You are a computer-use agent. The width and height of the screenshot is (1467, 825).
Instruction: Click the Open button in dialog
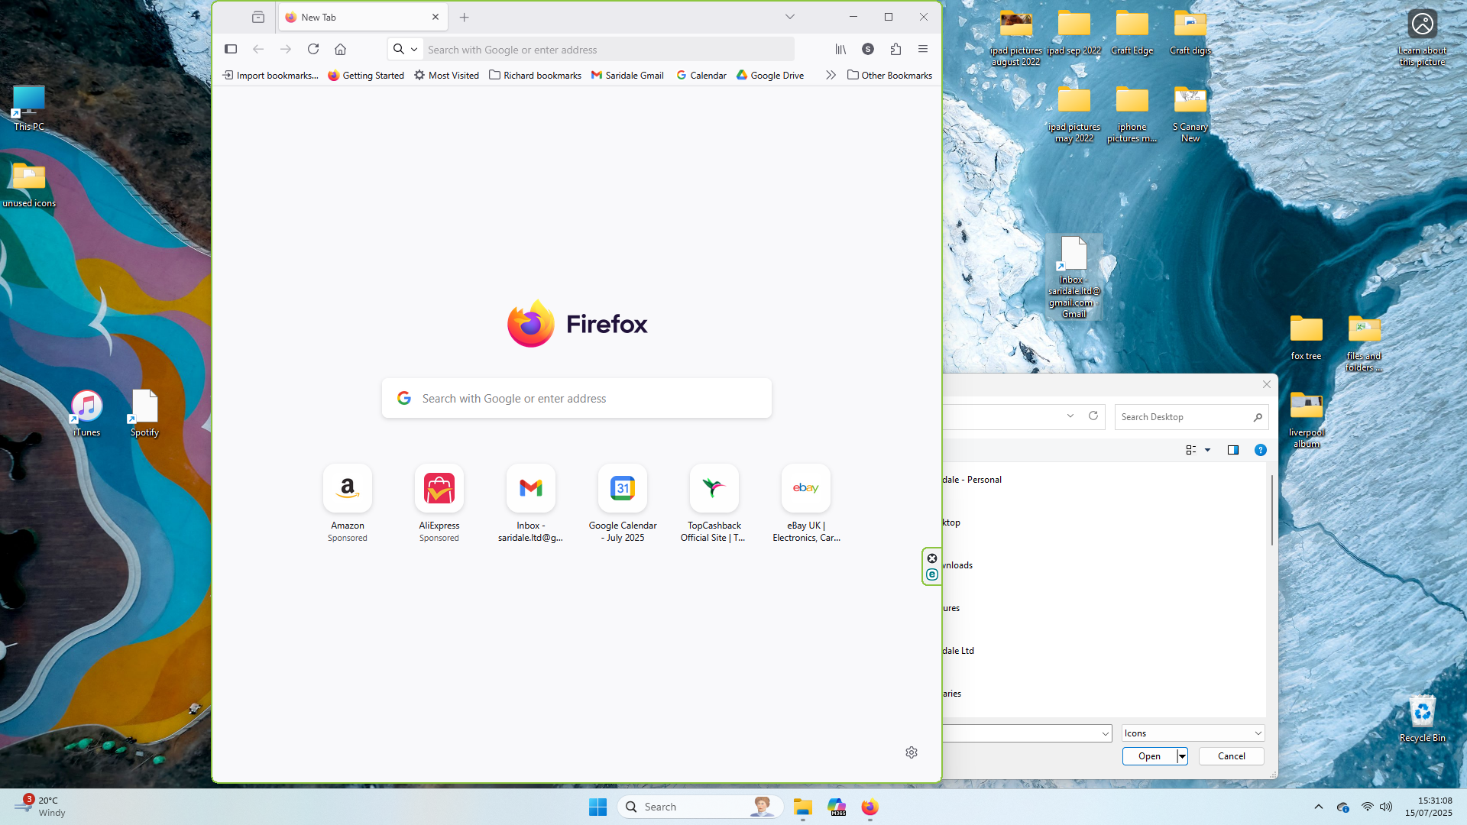click(1150, 756)
